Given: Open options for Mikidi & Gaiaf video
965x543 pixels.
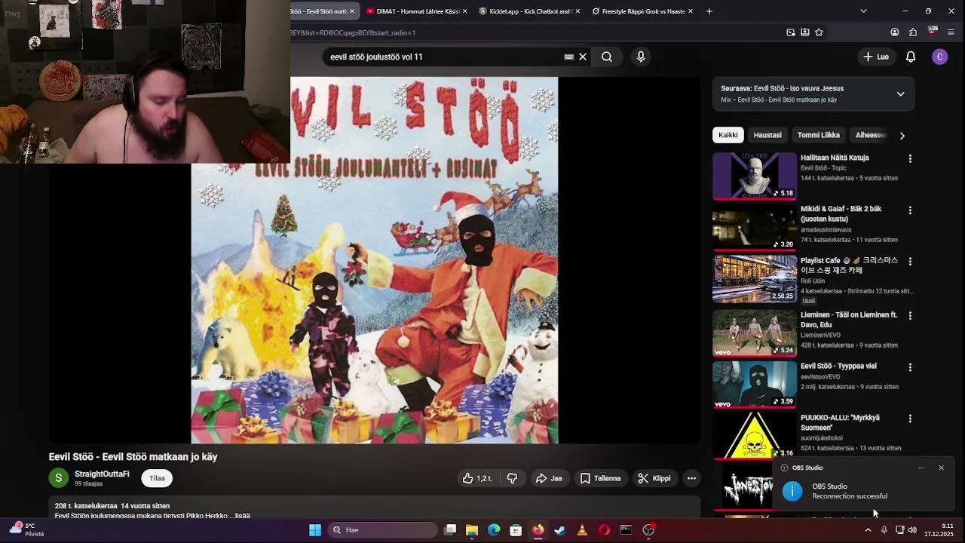Looking at the screenshot, I should coord(910,210).
